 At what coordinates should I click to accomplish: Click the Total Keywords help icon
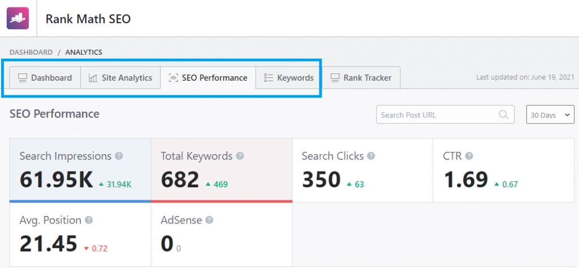click(240, 156)
